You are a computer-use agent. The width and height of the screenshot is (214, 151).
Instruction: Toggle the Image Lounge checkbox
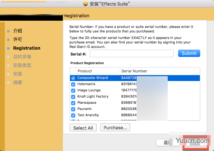[73, 90]
